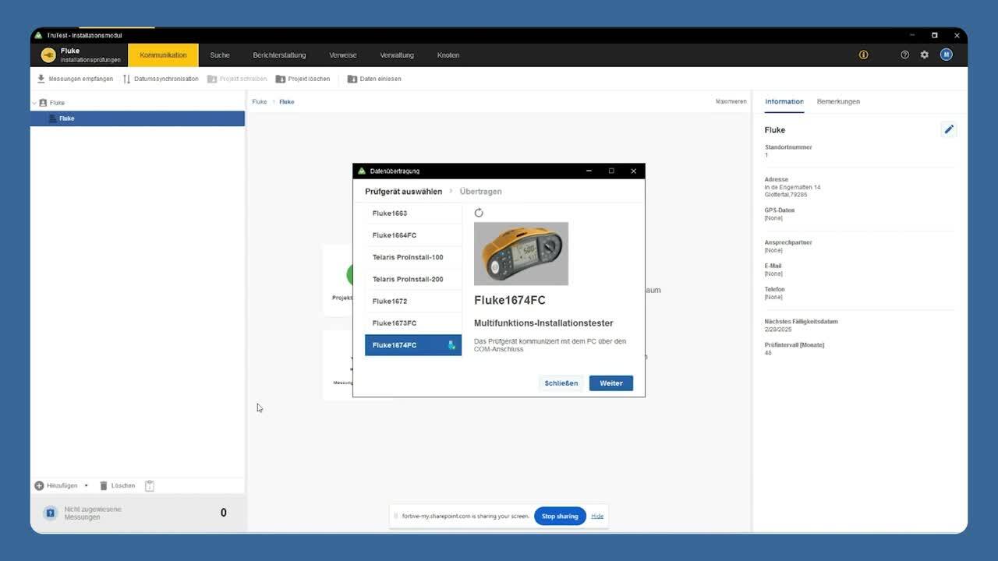Screen dimensions: 998x561
Task: Click the Übertragen wizard step
Action: pyautogui.click(x=480, y=192)
